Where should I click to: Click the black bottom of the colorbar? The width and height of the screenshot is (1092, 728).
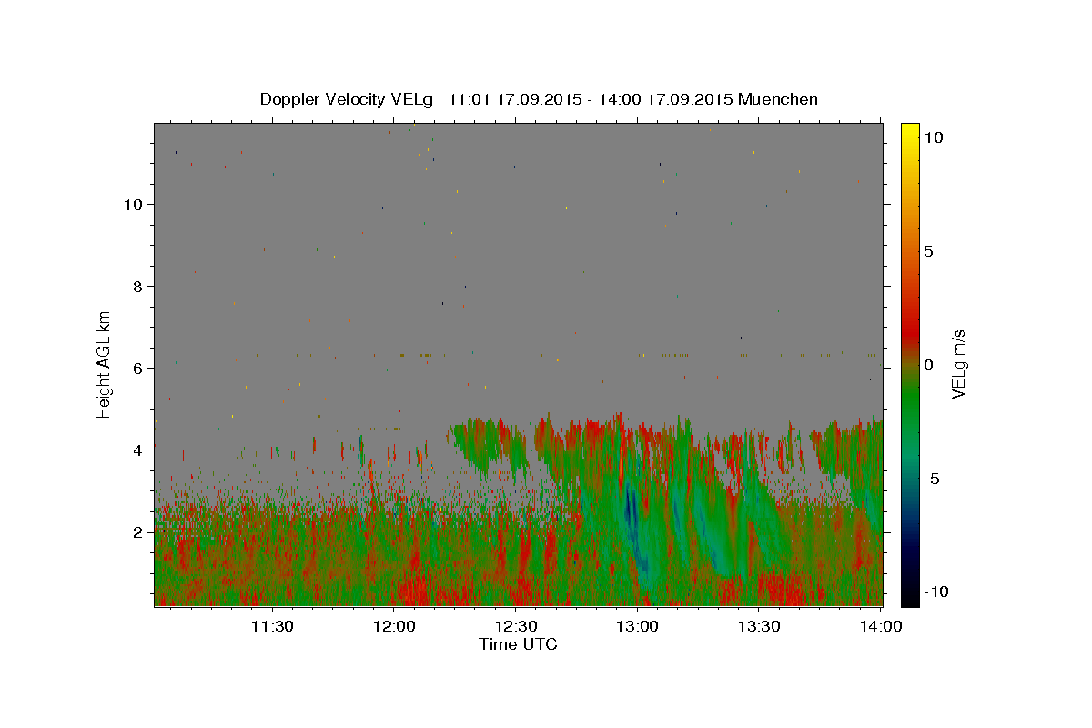(910, 596)
